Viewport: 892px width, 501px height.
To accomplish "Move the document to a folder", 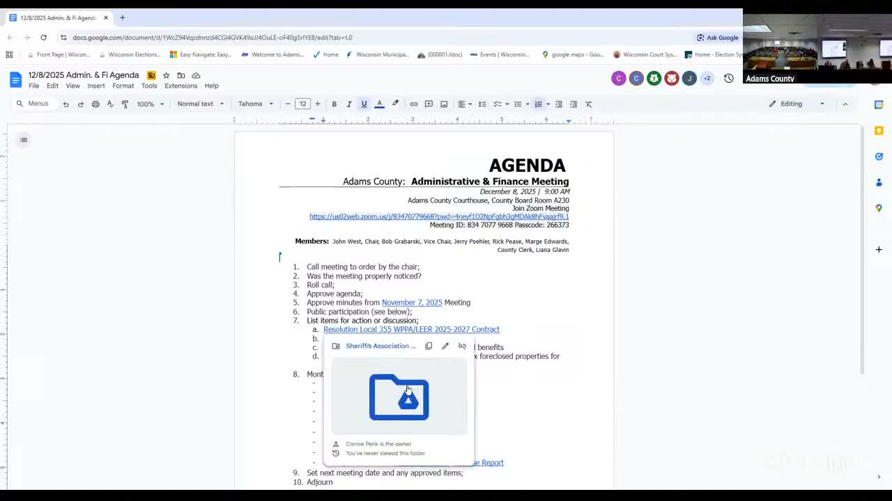I will pos(181,75).
